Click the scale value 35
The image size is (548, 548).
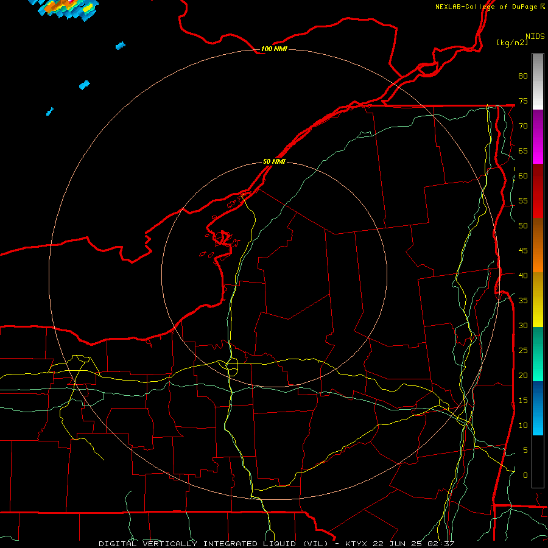523,301
